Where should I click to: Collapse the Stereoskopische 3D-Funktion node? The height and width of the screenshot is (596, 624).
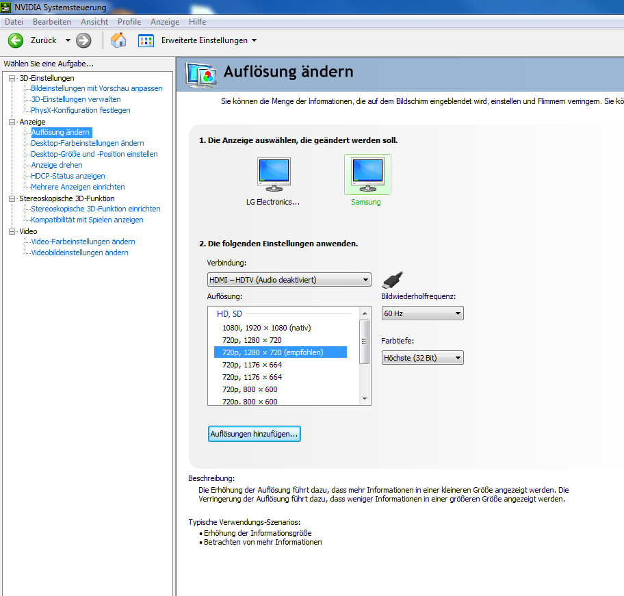[12, 198]
